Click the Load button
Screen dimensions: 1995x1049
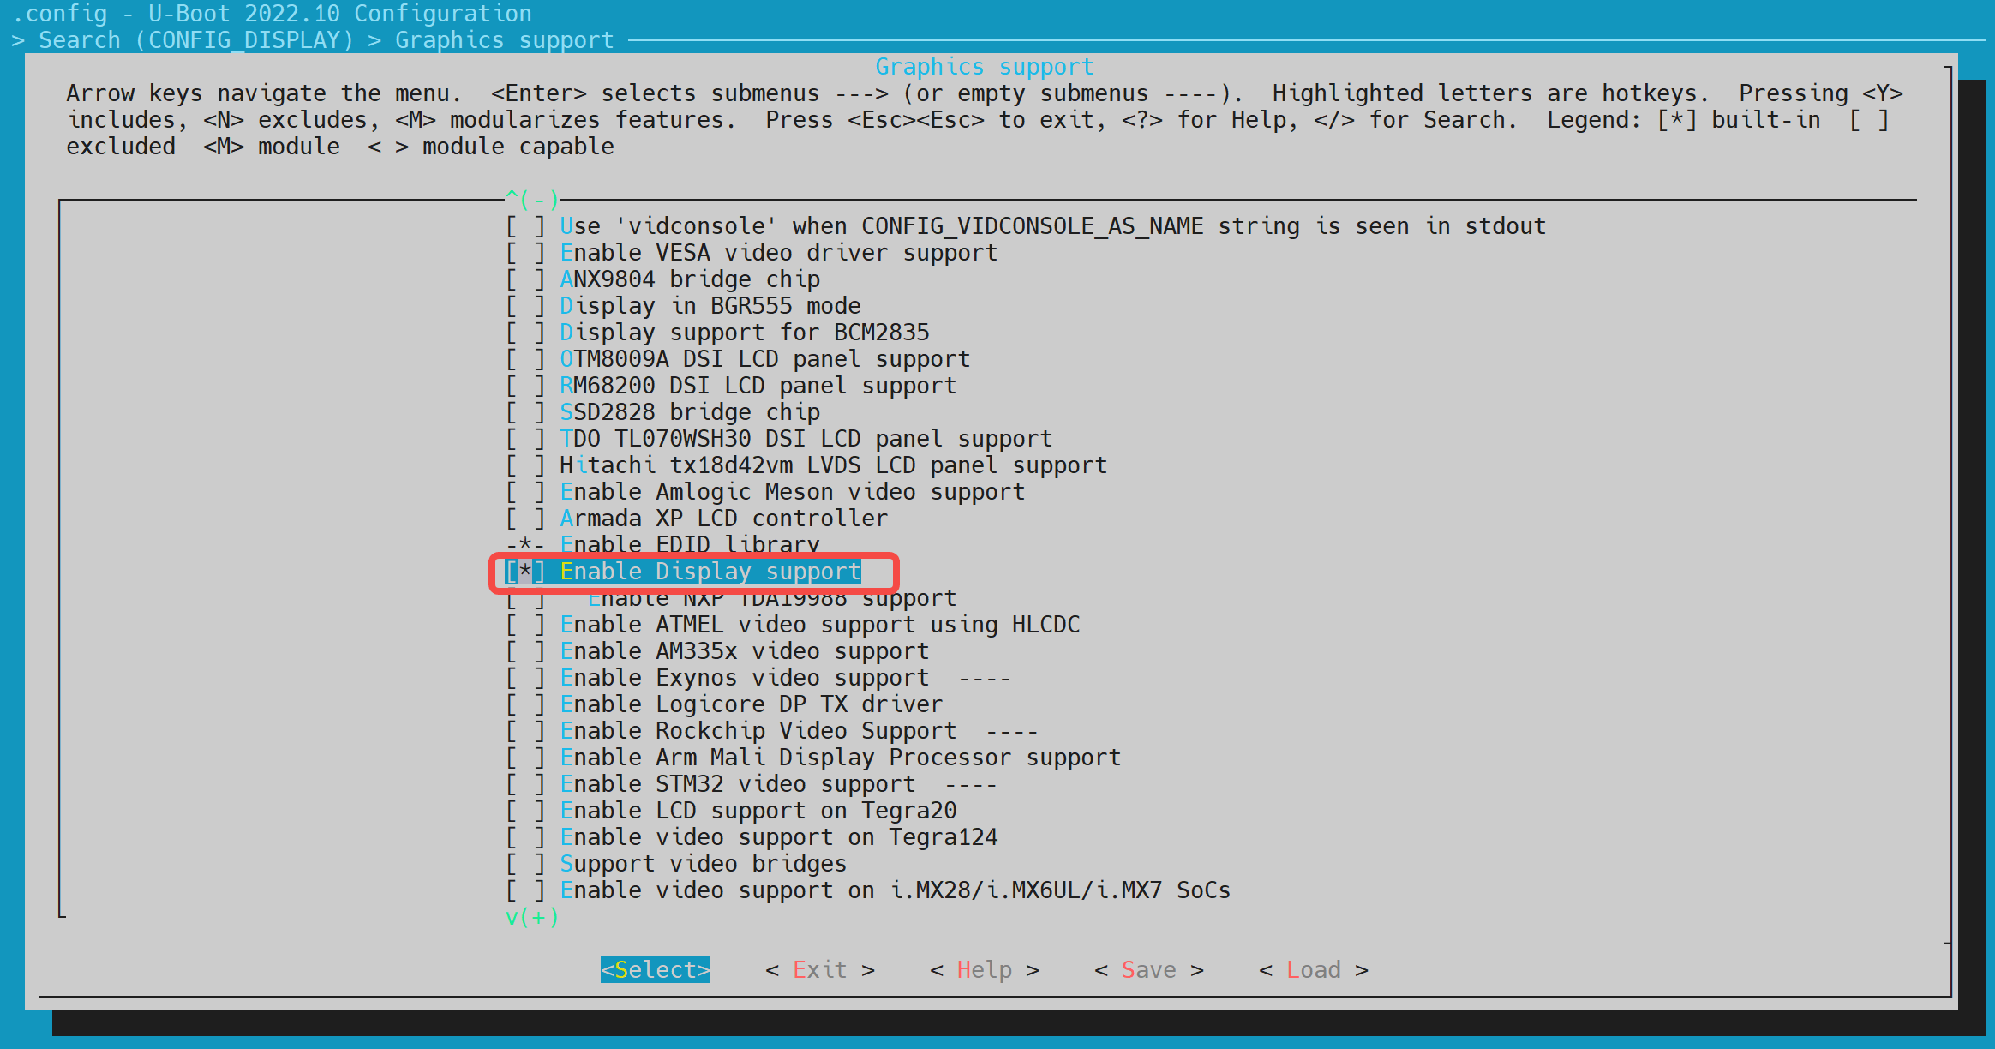tap(1313, 969)
